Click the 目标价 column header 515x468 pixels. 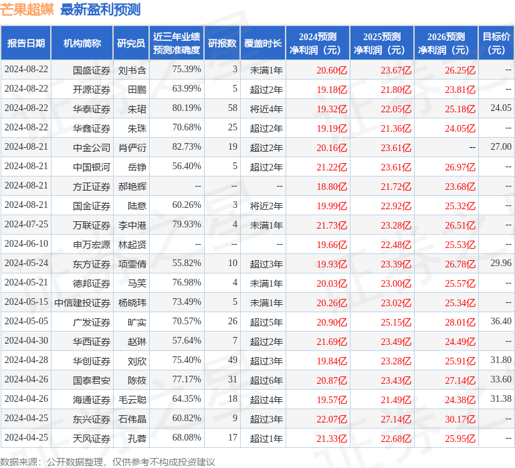pos(496,43)
